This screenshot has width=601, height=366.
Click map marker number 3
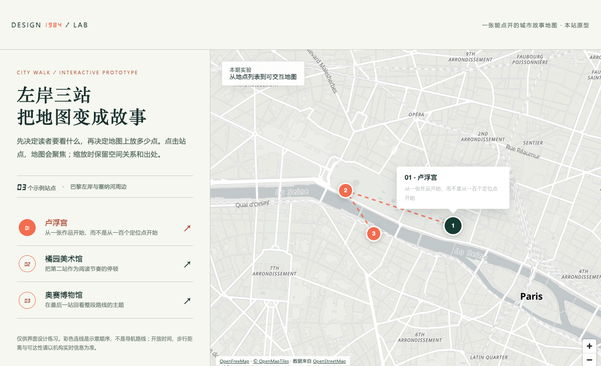pyautogui.click(x=373, y=233)
